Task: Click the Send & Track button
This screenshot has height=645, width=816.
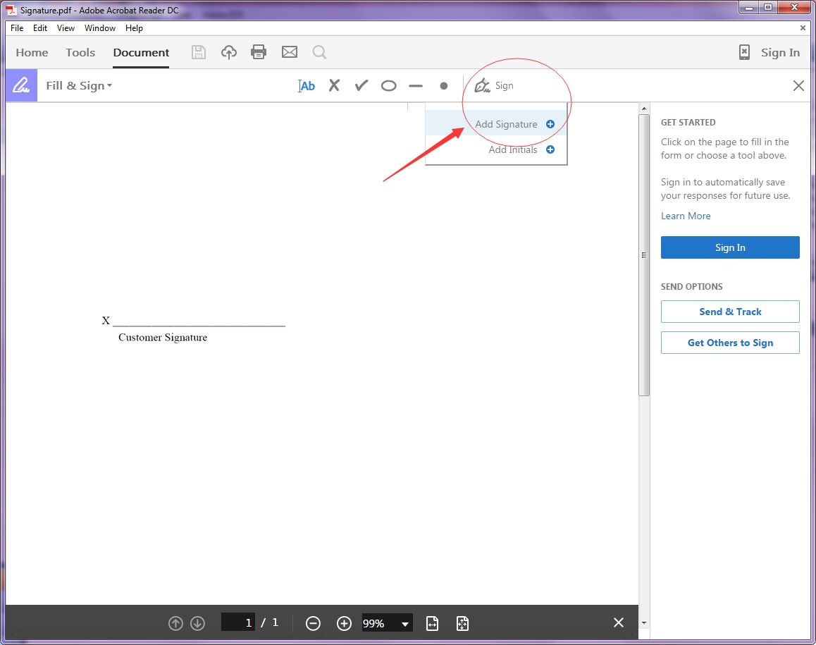Action: pyautogui.click(x=730, y=312)
